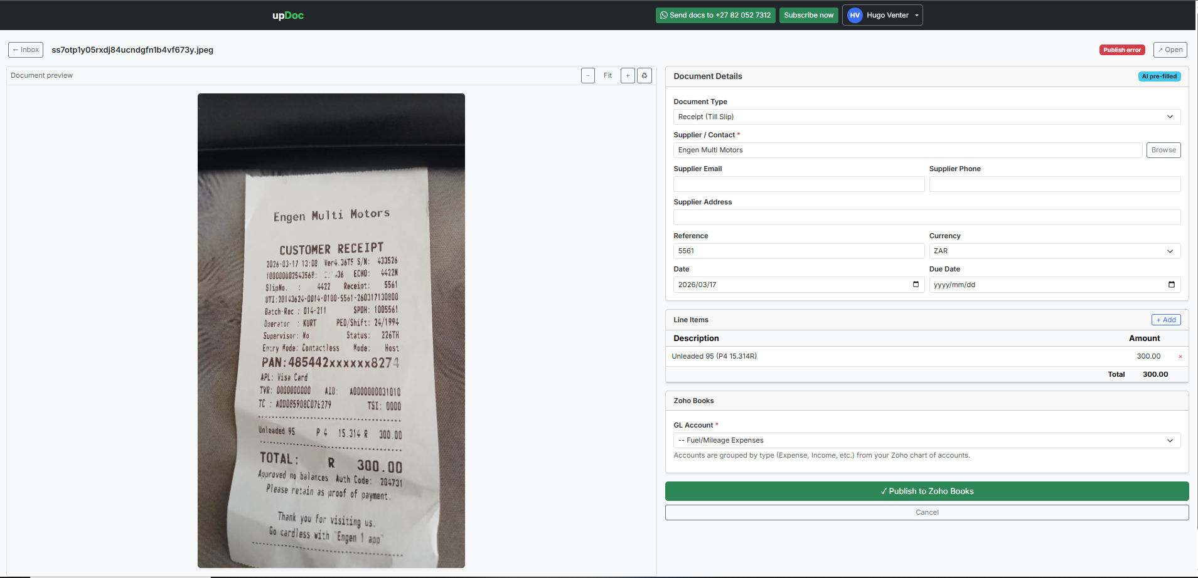Click the AI pre-filled badge
The height and width of the screenshot is (578, 1198).
(1159, 76)
